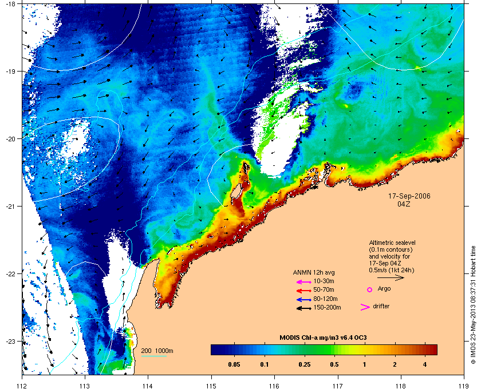Click the '17-Sep 04Z' legend text line
The width and height of the screenshot is (481, 389).
click(x=385, y=263)
